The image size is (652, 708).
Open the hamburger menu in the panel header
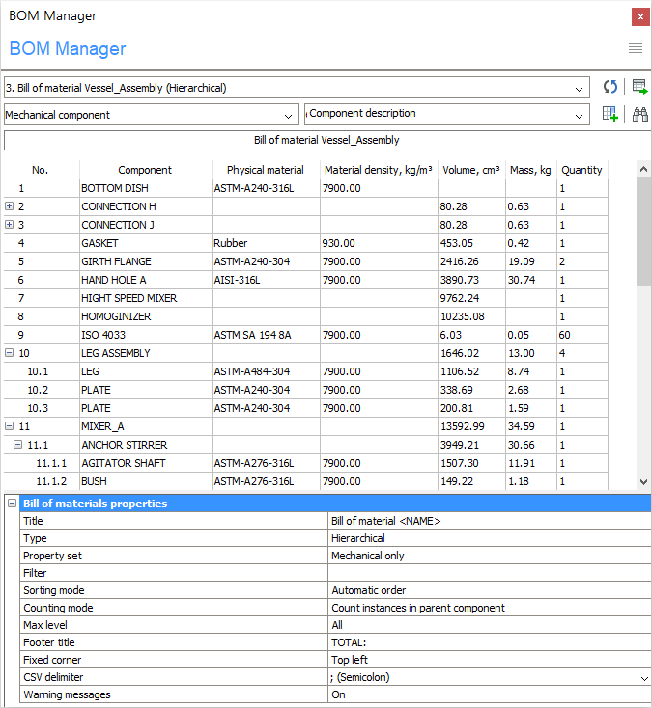(636, 48)
